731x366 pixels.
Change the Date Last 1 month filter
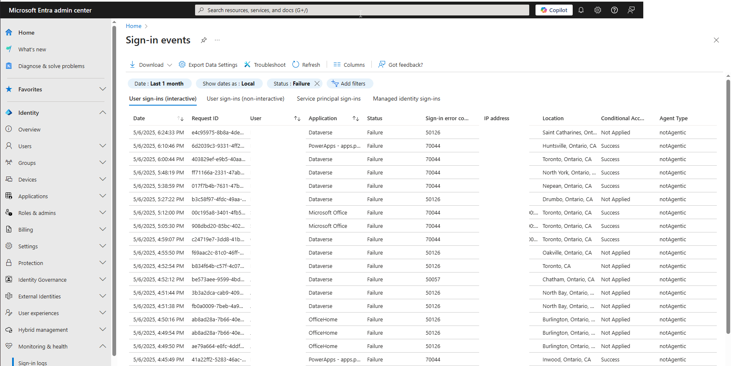159,83
